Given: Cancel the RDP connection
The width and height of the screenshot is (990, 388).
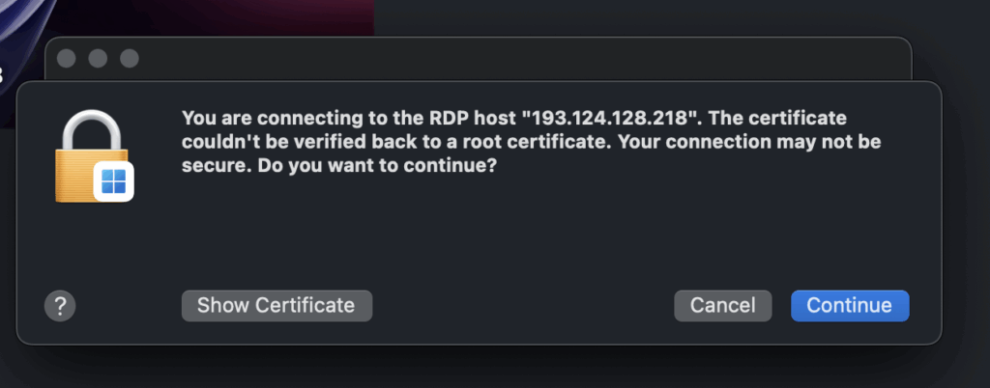Looking at the screenshot, I should click(723, 306).
